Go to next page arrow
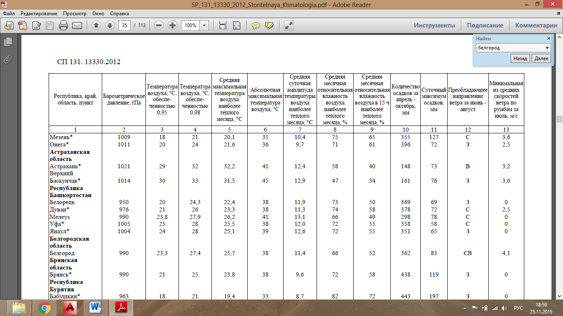 110,26
